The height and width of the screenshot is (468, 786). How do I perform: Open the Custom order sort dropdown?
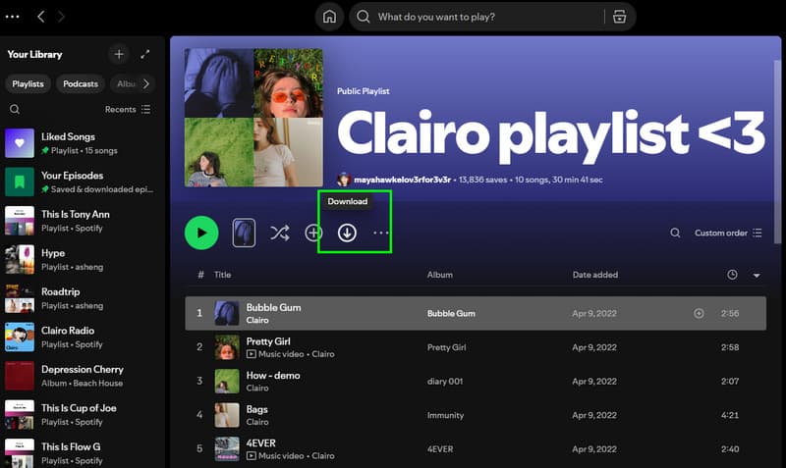(728, 233)
